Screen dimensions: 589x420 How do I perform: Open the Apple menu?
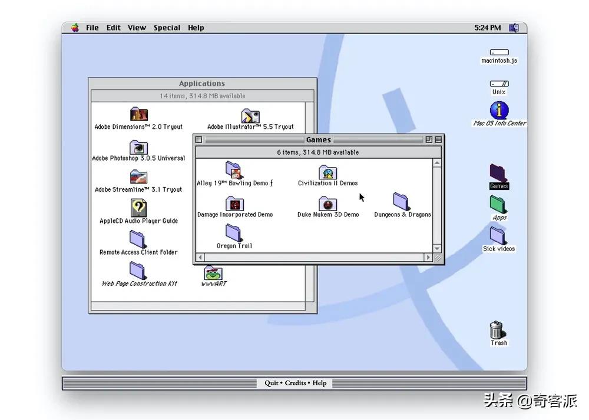75,28
